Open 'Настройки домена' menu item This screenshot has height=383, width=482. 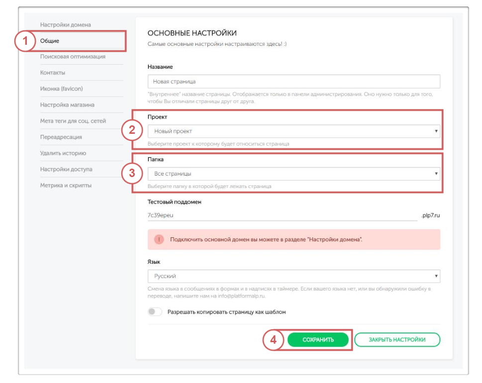click(66, 25)
